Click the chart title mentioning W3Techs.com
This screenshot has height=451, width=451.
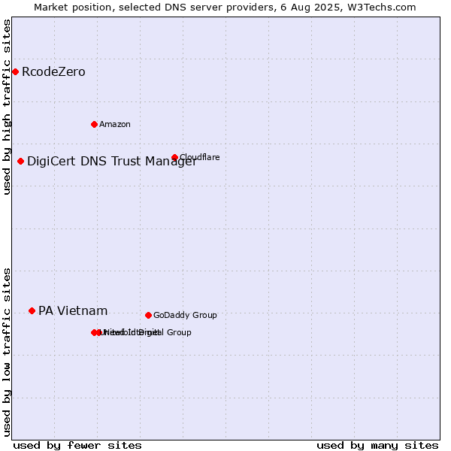pos(225,8)
